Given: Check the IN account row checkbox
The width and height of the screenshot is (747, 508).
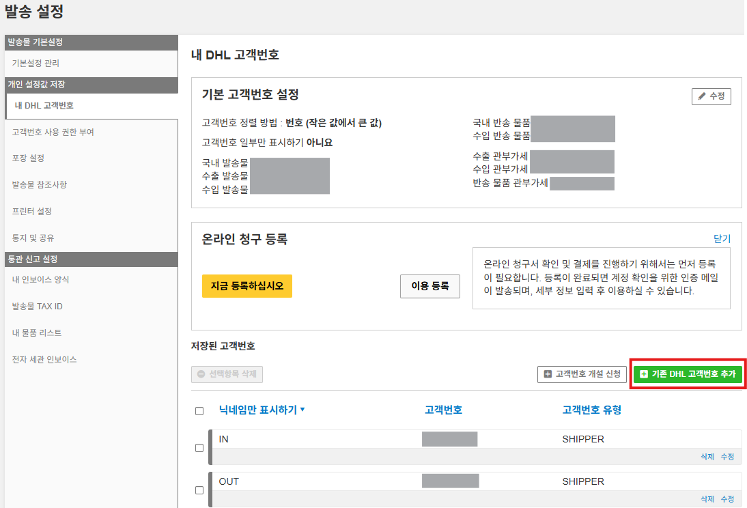Looking at the screenshot, I should (199, 448).
